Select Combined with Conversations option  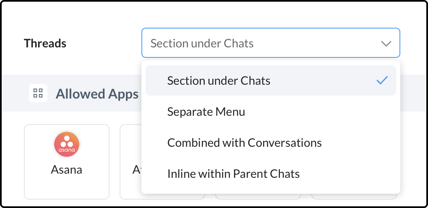click(x=244, y=143)
